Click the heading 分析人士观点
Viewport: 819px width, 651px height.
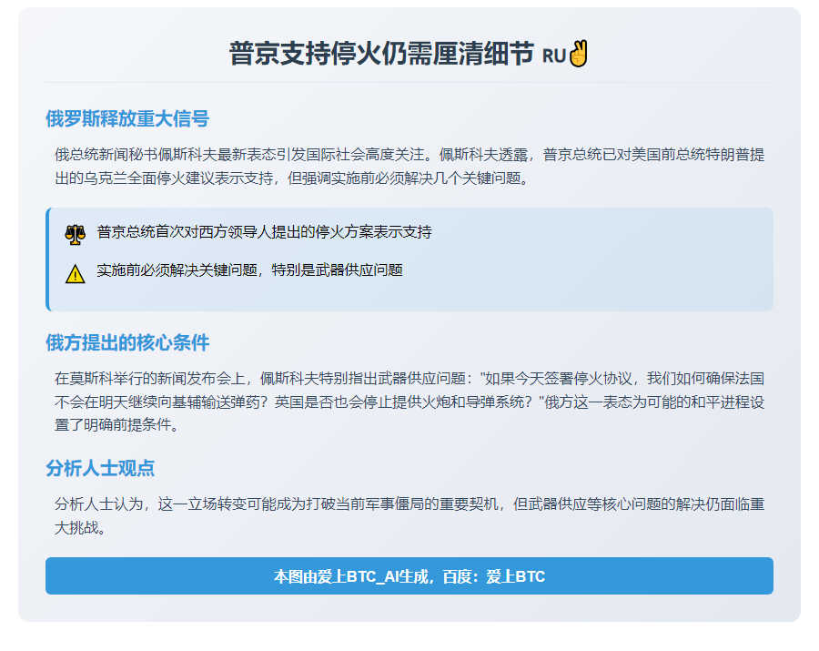tap(100, 468)
